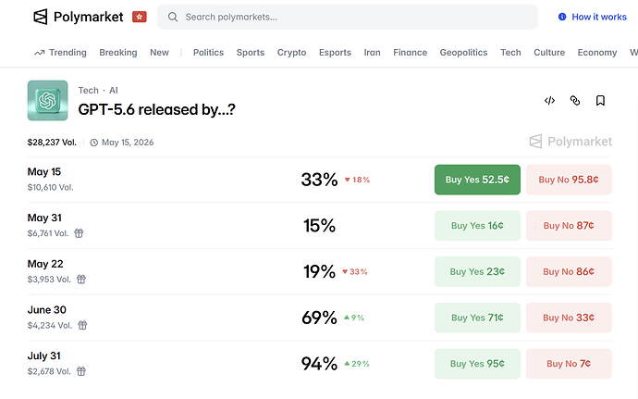This screenshot has width=638, height=399.
Task: Click the Tech breadcrumb above the title
Action: tap(88, 90)
